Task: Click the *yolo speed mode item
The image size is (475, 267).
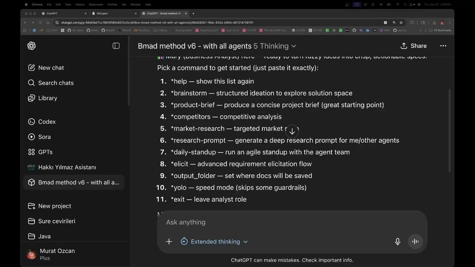Action: click(x=238, y=188)
